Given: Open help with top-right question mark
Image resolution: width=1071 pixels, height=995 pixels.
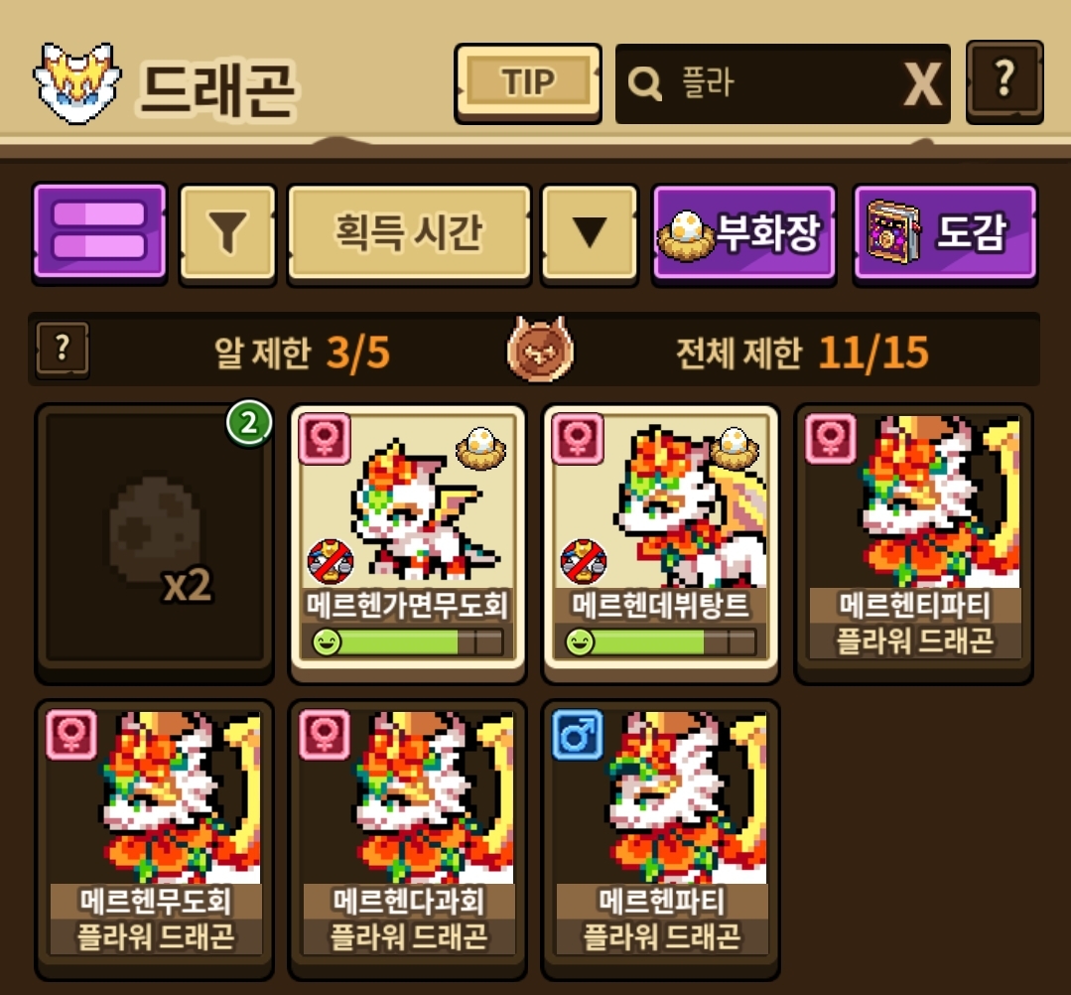Looking at the screenshot, I should (1004, 81).
